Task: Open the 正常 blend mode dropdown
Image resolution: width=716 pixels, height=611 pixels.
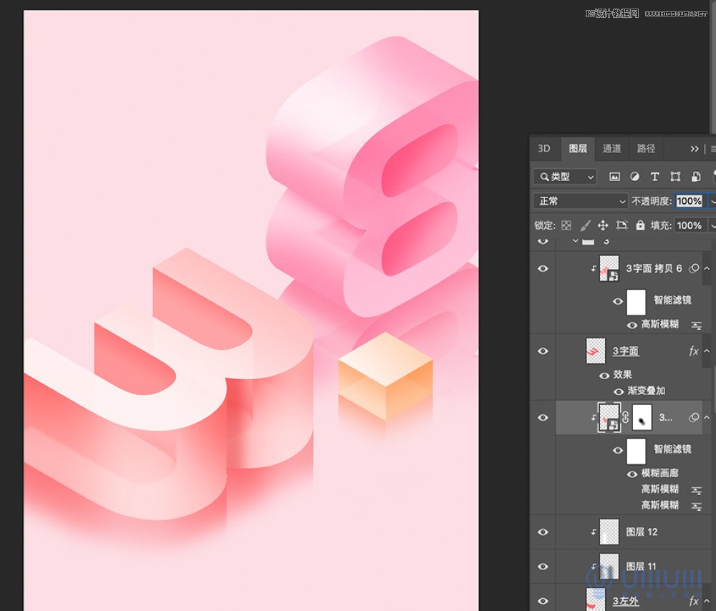Action: [581, 201]
